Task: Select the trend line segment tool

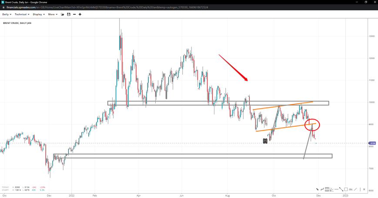Action: pos(341,189)
